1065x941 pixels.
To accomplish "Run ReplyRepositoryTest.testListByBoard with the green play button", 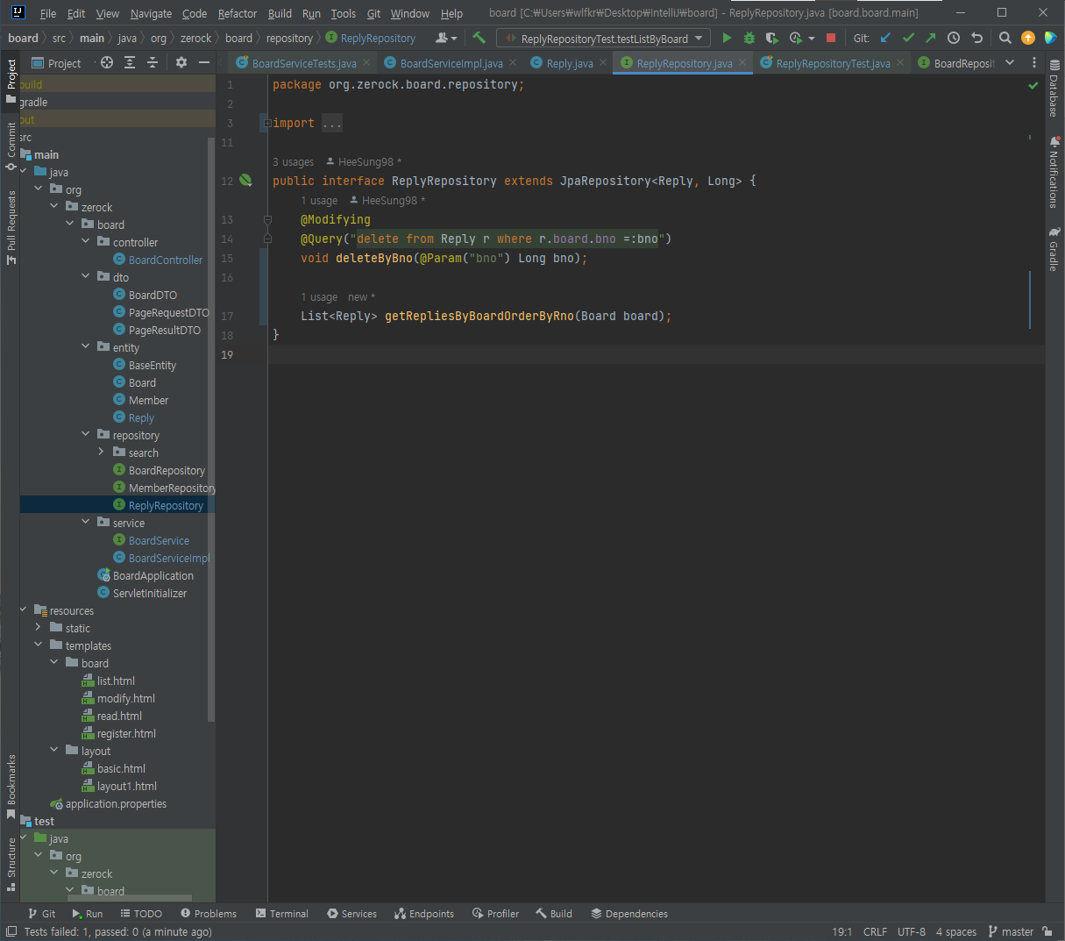I will [727, 38].
